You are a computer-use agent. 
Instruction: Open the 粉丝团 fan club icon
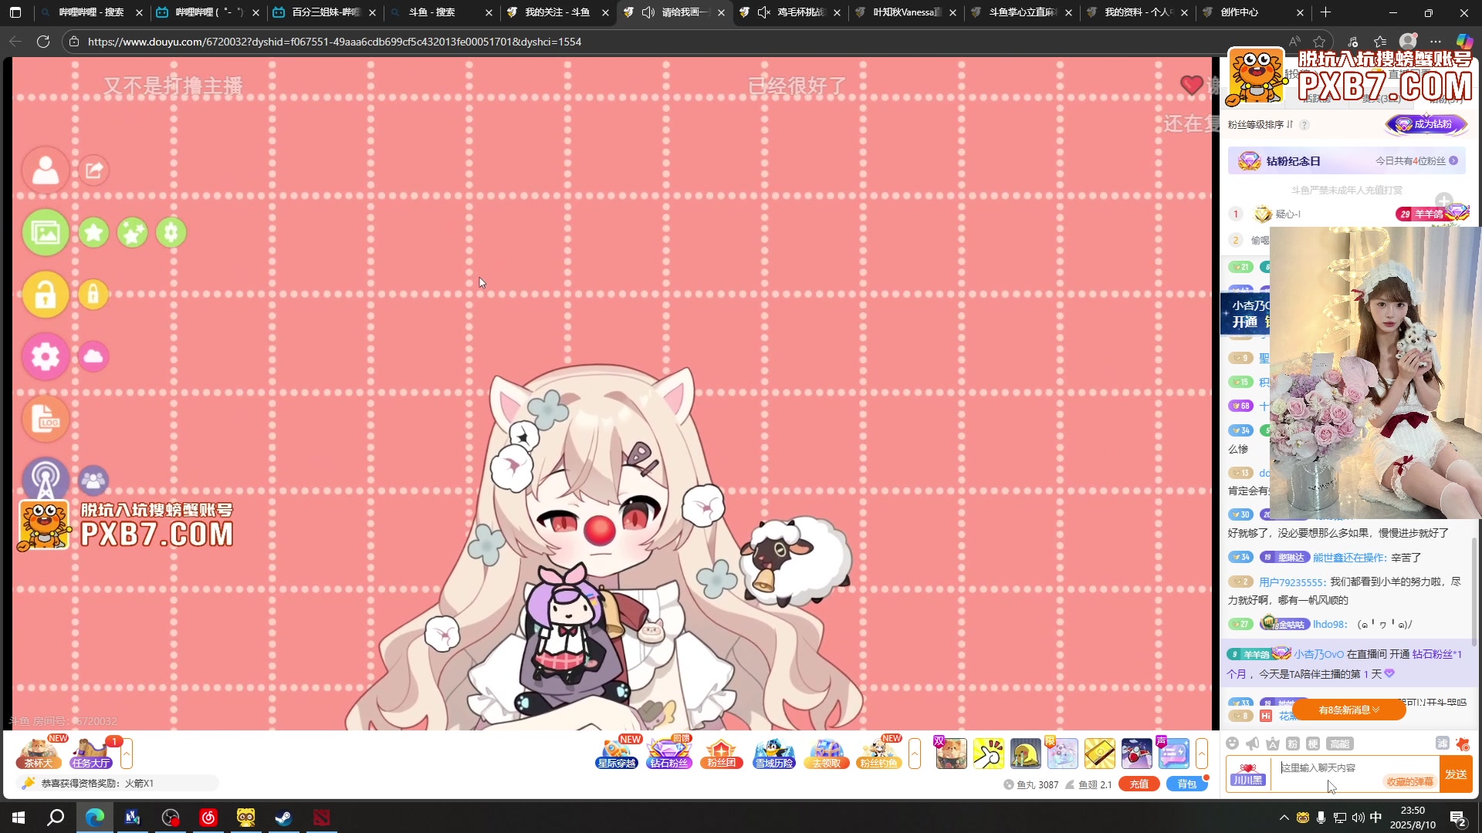point(722,754)
